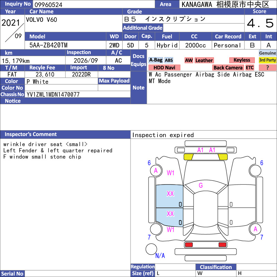Screen dimensions: 277x277
Task: Click the W1 mark on the front fender
Action: 170,173
